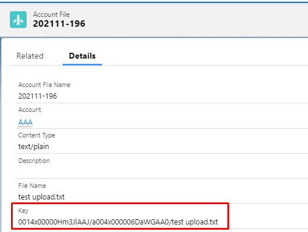The width and height of the screenshot is (308, 232).
Task: Click the empty Description field
Action: [162, 172]
